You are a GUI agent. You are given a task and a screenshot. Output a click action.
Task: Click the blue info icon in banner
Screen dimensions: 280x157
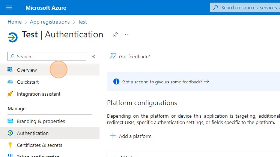pos(116,81)
